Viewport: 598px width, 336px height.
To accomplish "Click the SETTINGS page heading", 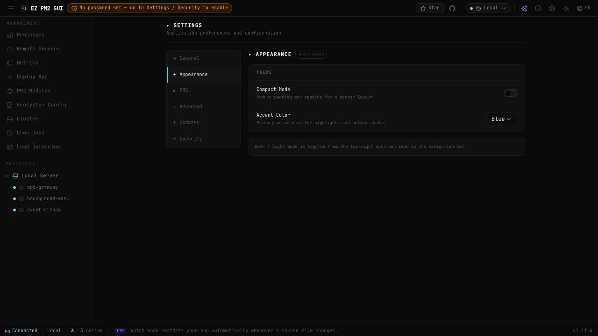I will point(188,26).
